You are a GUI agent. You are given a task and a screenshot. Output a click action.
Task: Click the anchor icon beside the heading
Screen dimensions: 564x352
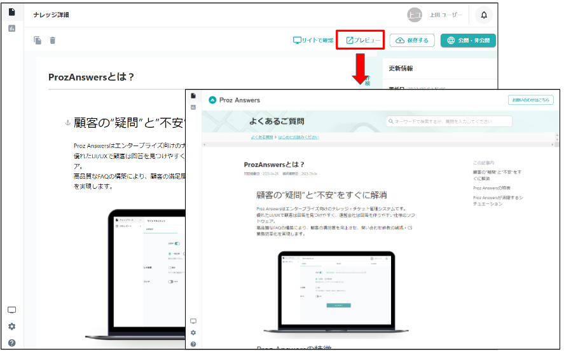click(x=67, y=123)
